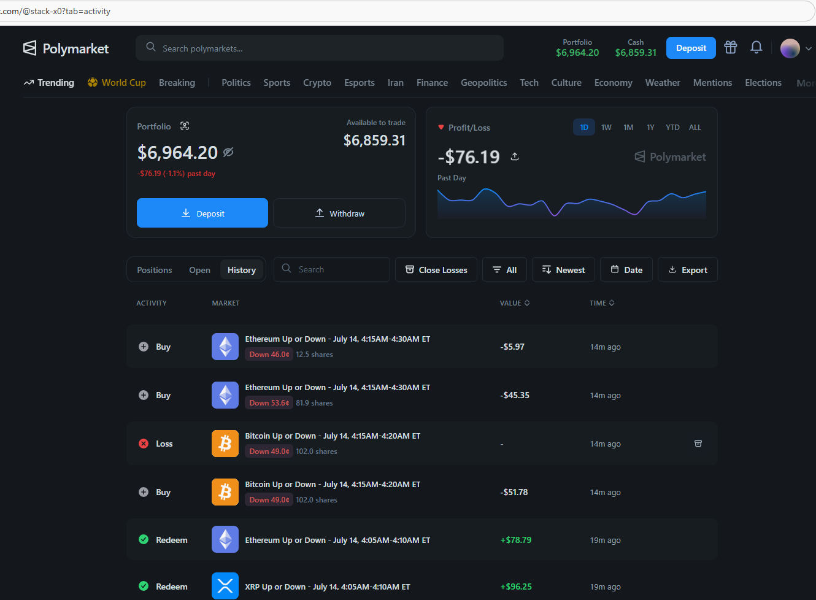816x600 pixels.
Task: Click the archive icon in Loss row
Action: tap(698, 444)
